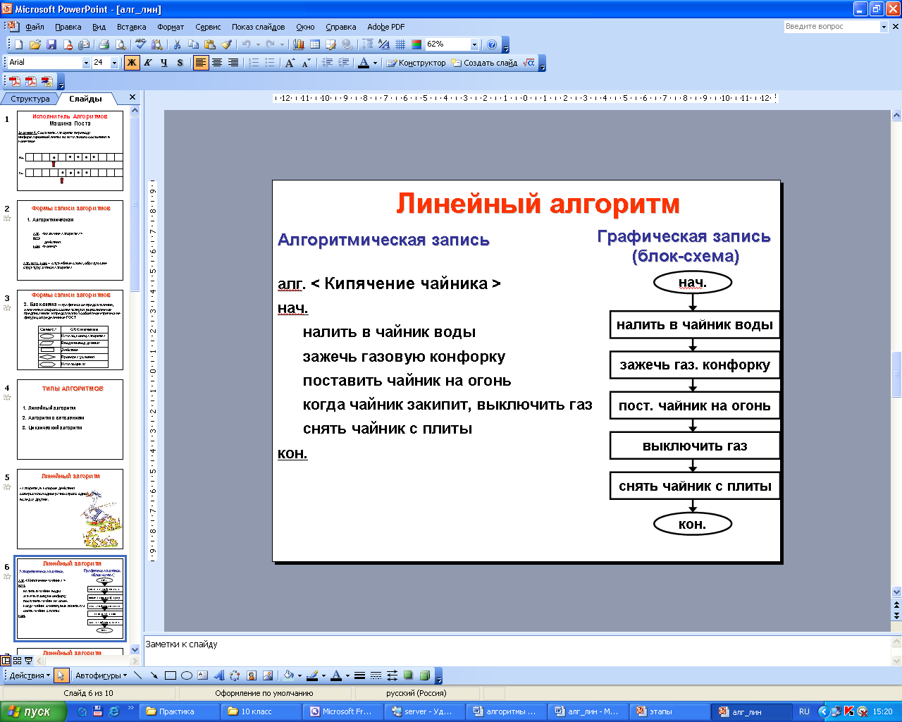Click the Конструктор button
Screen dimensions: 902x722
point(416,63)
